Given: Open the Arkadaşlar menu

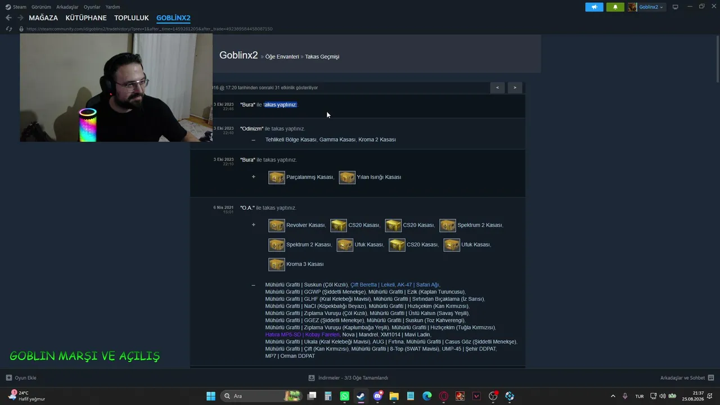Looking at the screenshot, I should click(67, 7).
